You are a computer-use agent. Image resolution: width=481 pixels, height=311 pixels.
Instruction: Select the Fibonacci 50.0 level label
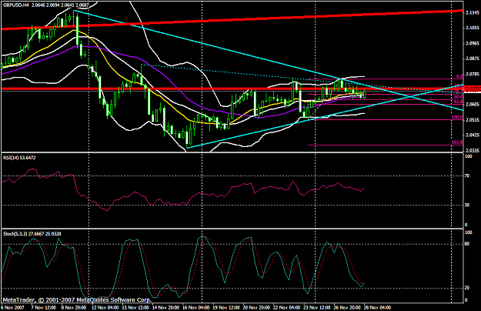[459, 97]
